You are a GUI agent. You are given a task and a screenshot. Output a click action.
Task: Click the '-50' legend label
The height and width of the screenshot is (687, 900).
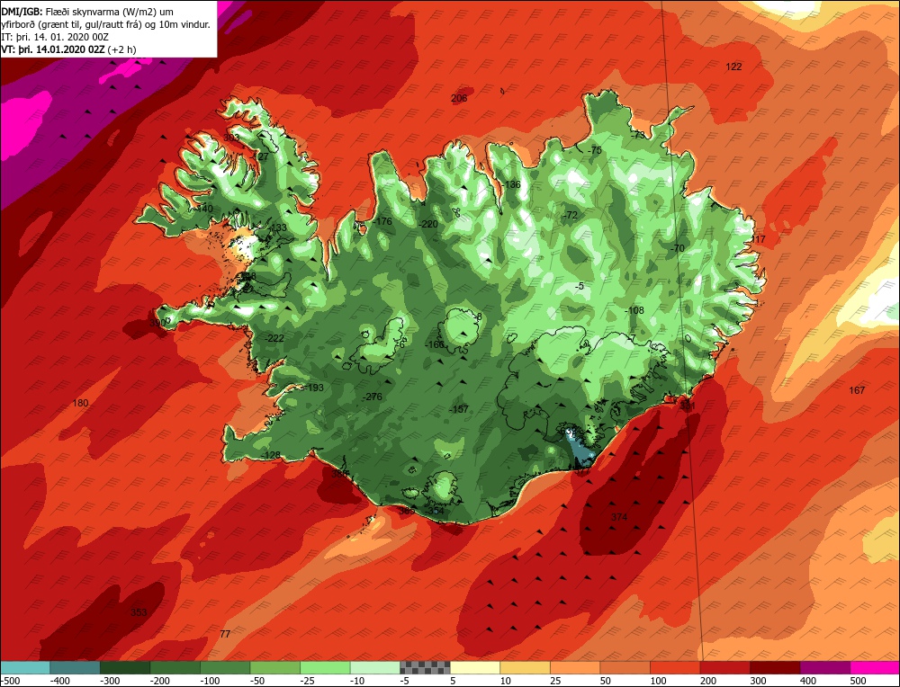tap(257, 681)
